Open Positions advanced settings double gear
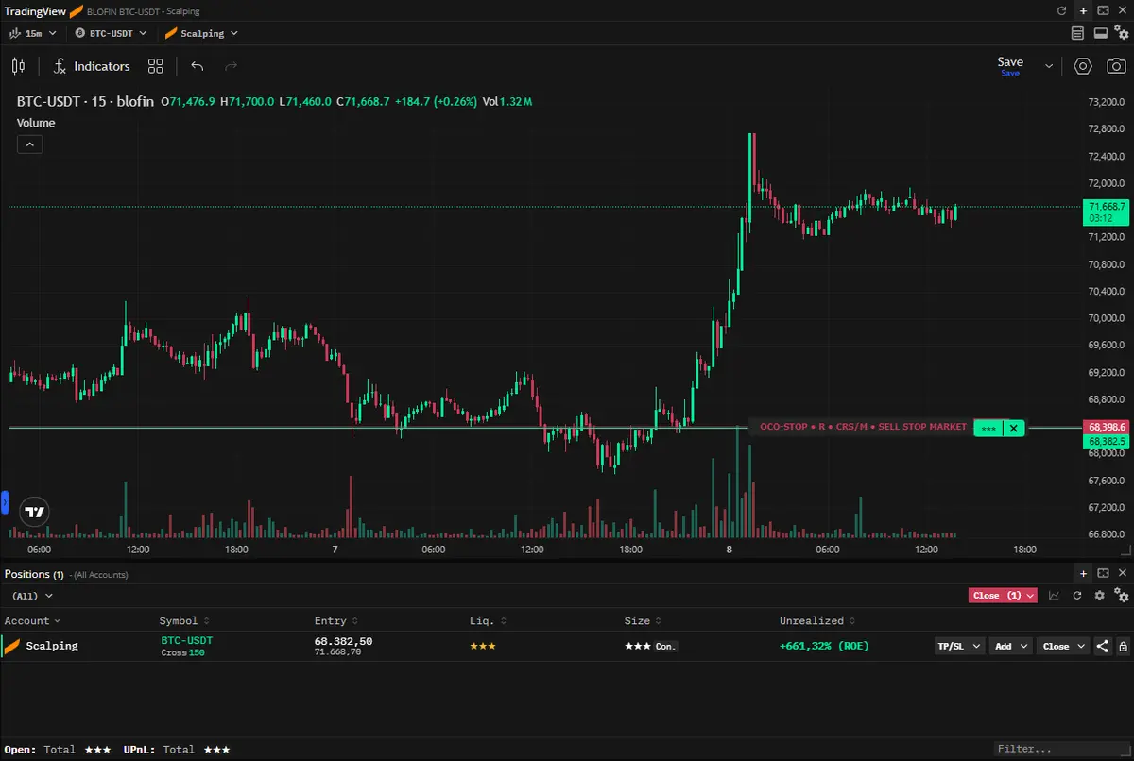Image resolution: width=1134 pixels, height=761 pixels. (1122, 596)
